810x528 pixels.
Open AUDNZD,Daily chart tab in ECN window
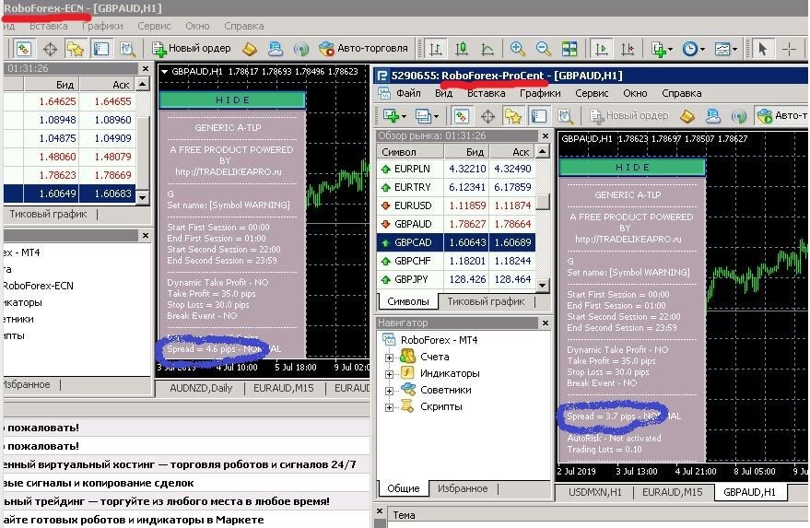[201, 388]
